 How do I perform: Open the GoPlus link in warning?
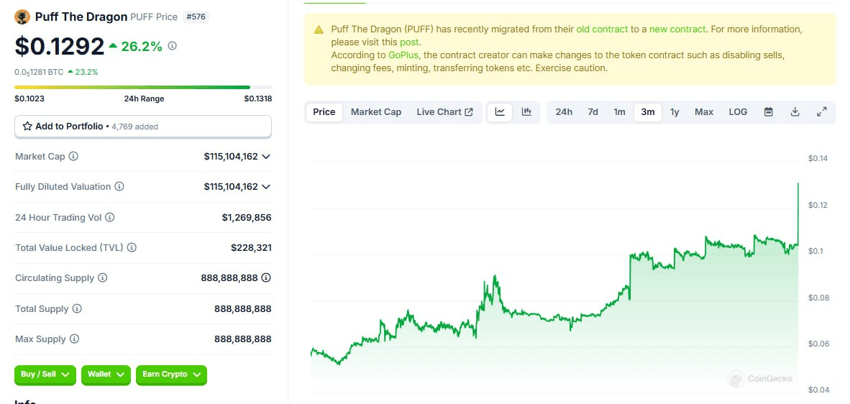pyautogui.click(x=403, y=55)
